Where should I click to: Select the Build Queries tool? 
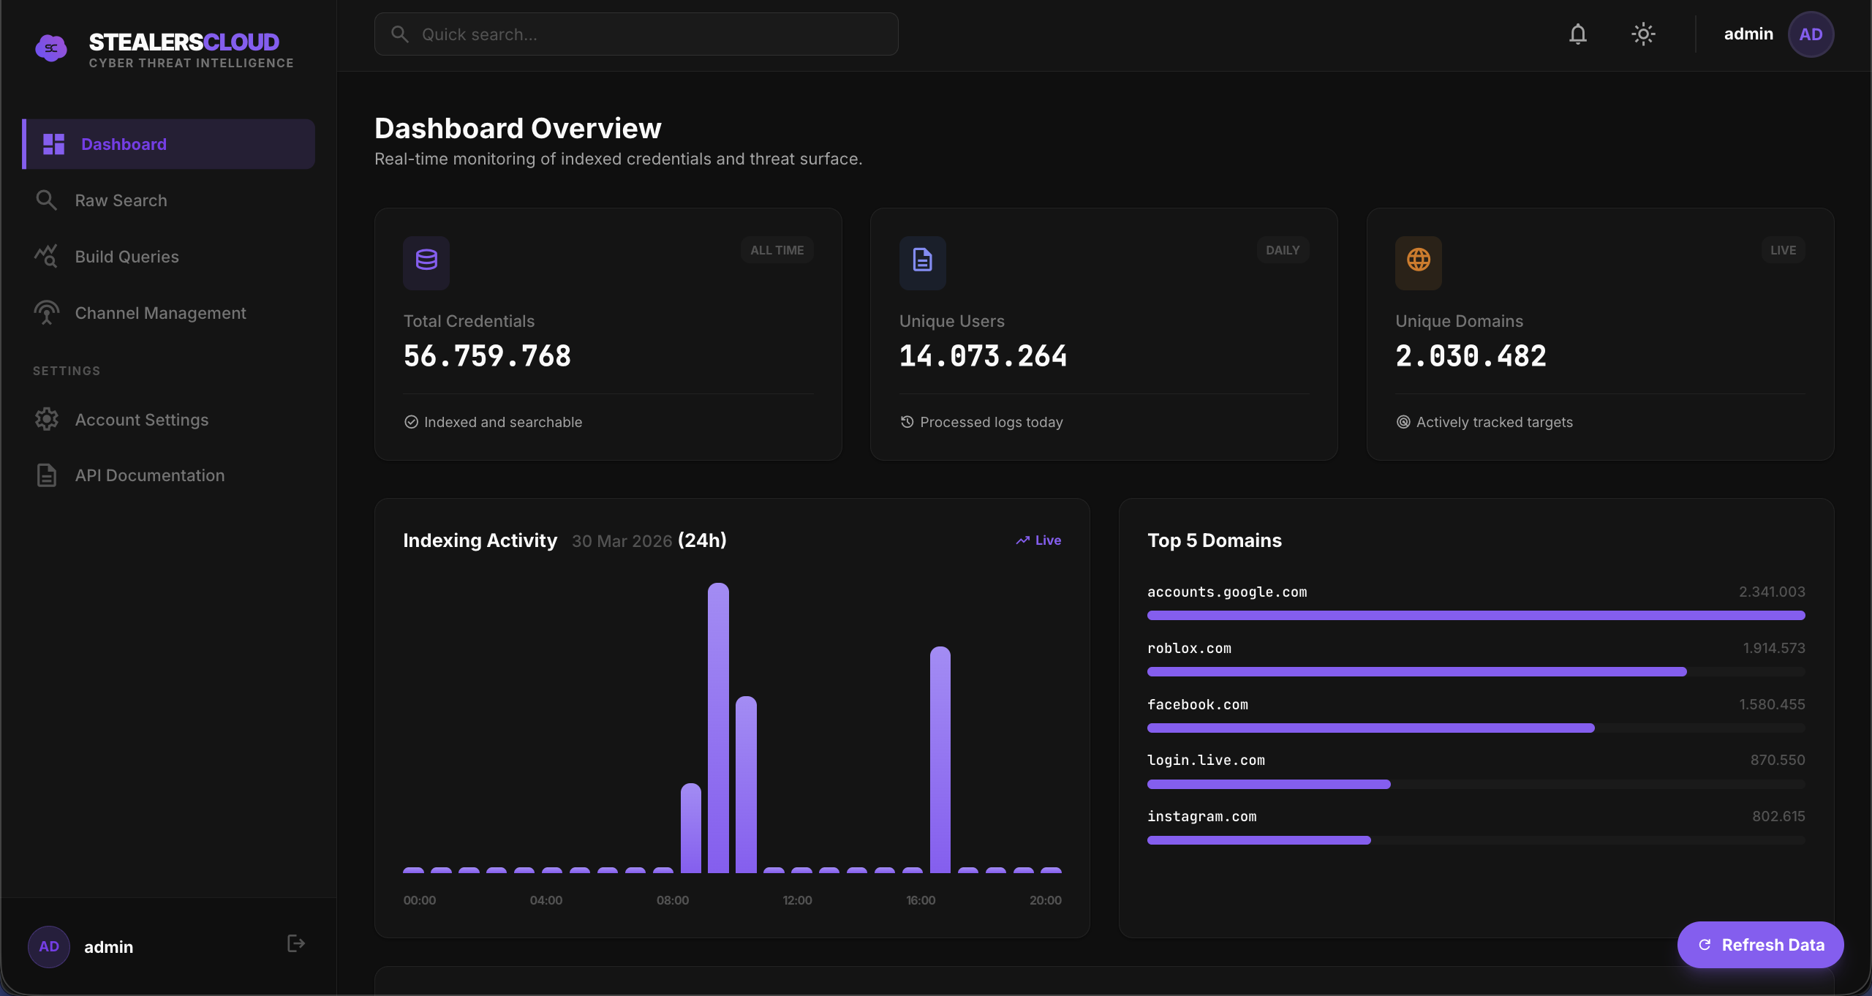(x=126, y=256)
